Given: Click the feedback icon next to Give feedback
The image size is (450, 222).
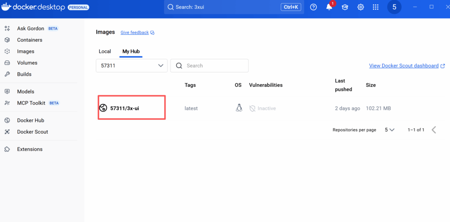Looking at the screenshot, I should (152, 32).
